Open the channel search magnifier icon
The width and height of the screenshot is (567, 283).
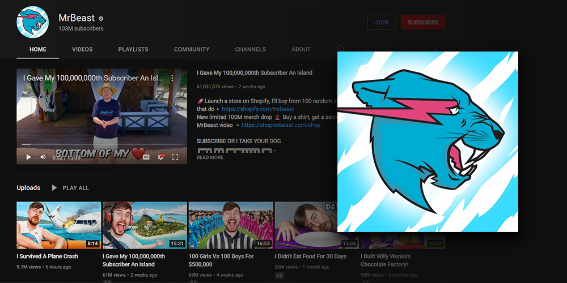[x=341, y=48]
